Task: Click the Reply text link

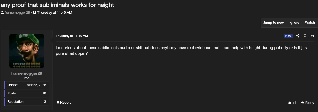Action: [x=310, y=103]
